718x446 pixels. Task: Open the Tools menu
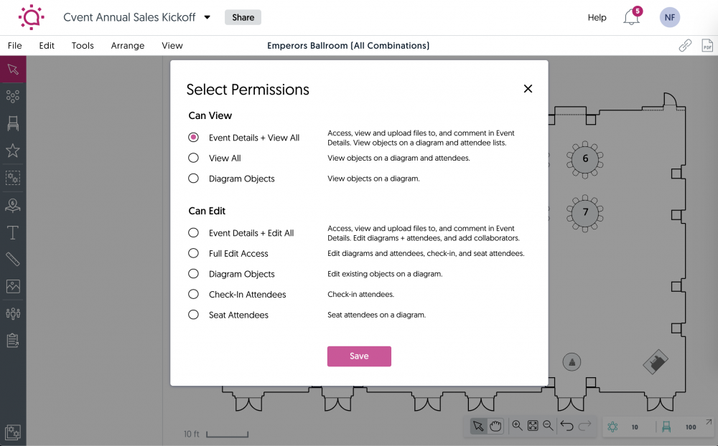pos(83,46)
